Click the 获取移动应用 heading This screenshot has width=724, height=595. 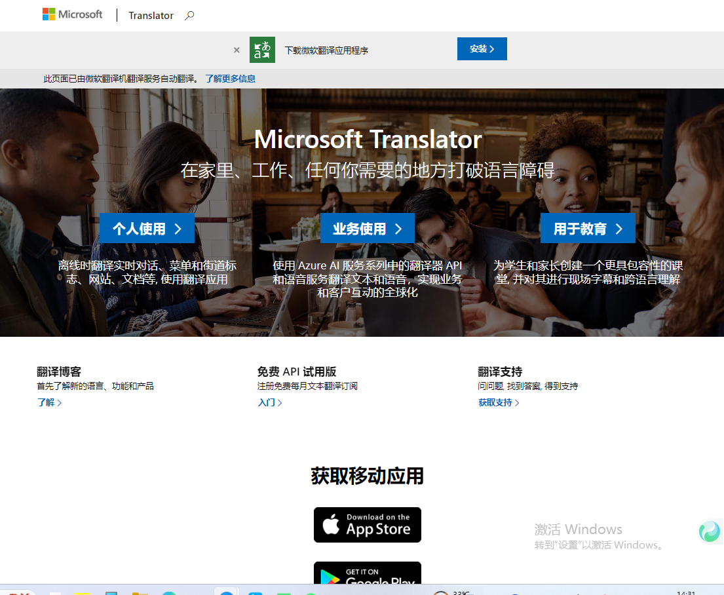click(368, 476)
